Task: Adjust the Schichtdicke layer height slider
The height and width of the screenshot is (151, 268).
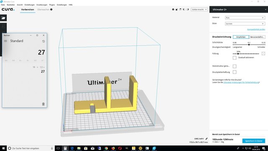Action: (249, 44)
